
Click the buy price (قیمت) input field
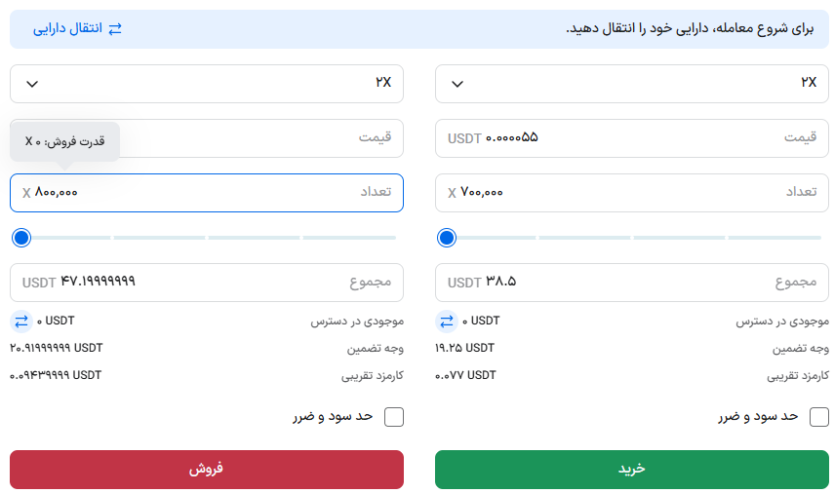click(x=631, y=138)
